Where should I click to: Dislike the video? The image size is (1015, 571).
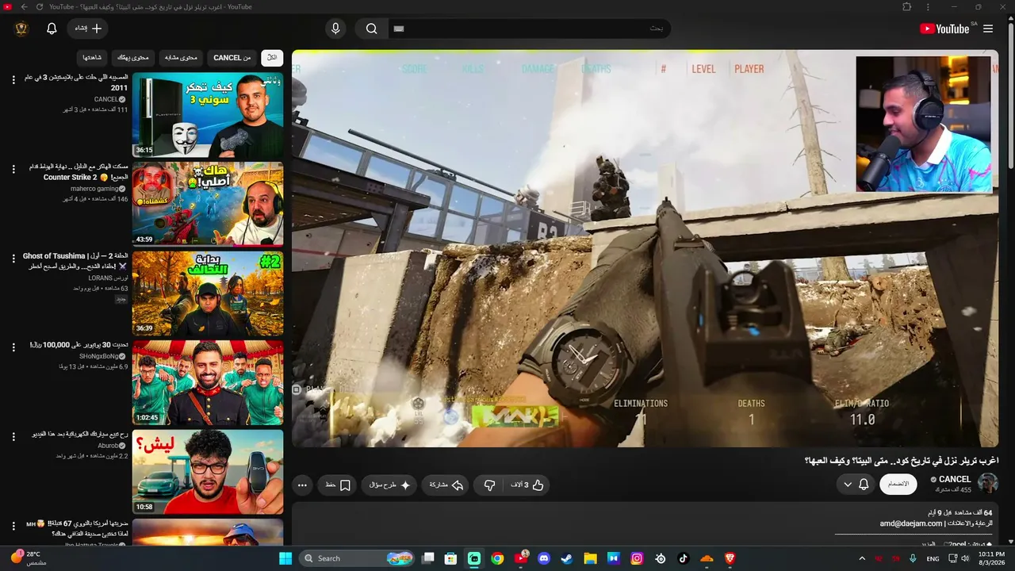pyautogui.click(x=490, y=485)
